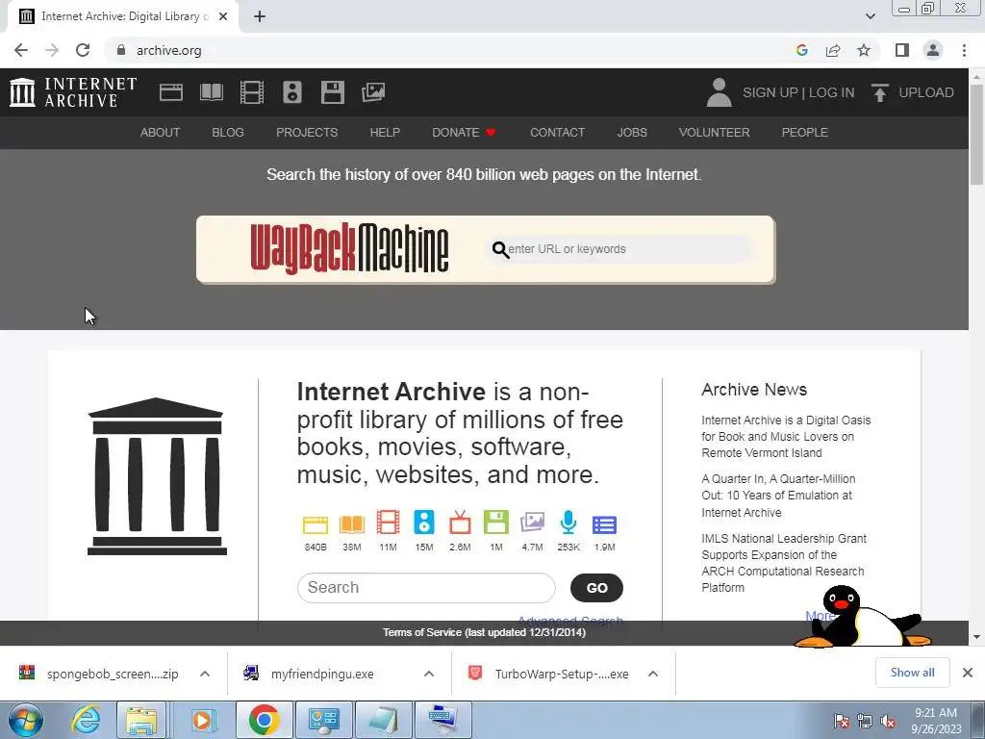Click Chrome's back arrow
Image resolution: width=985 pixels, height=739 pixels.
[21, 50]
